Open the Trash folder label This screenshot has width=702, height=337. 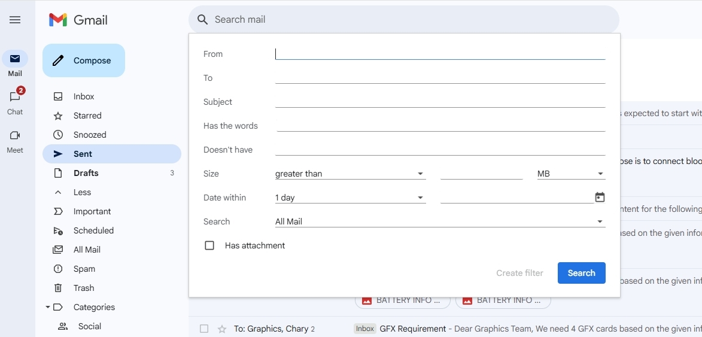pyautogui.click(x=84, y=289)
